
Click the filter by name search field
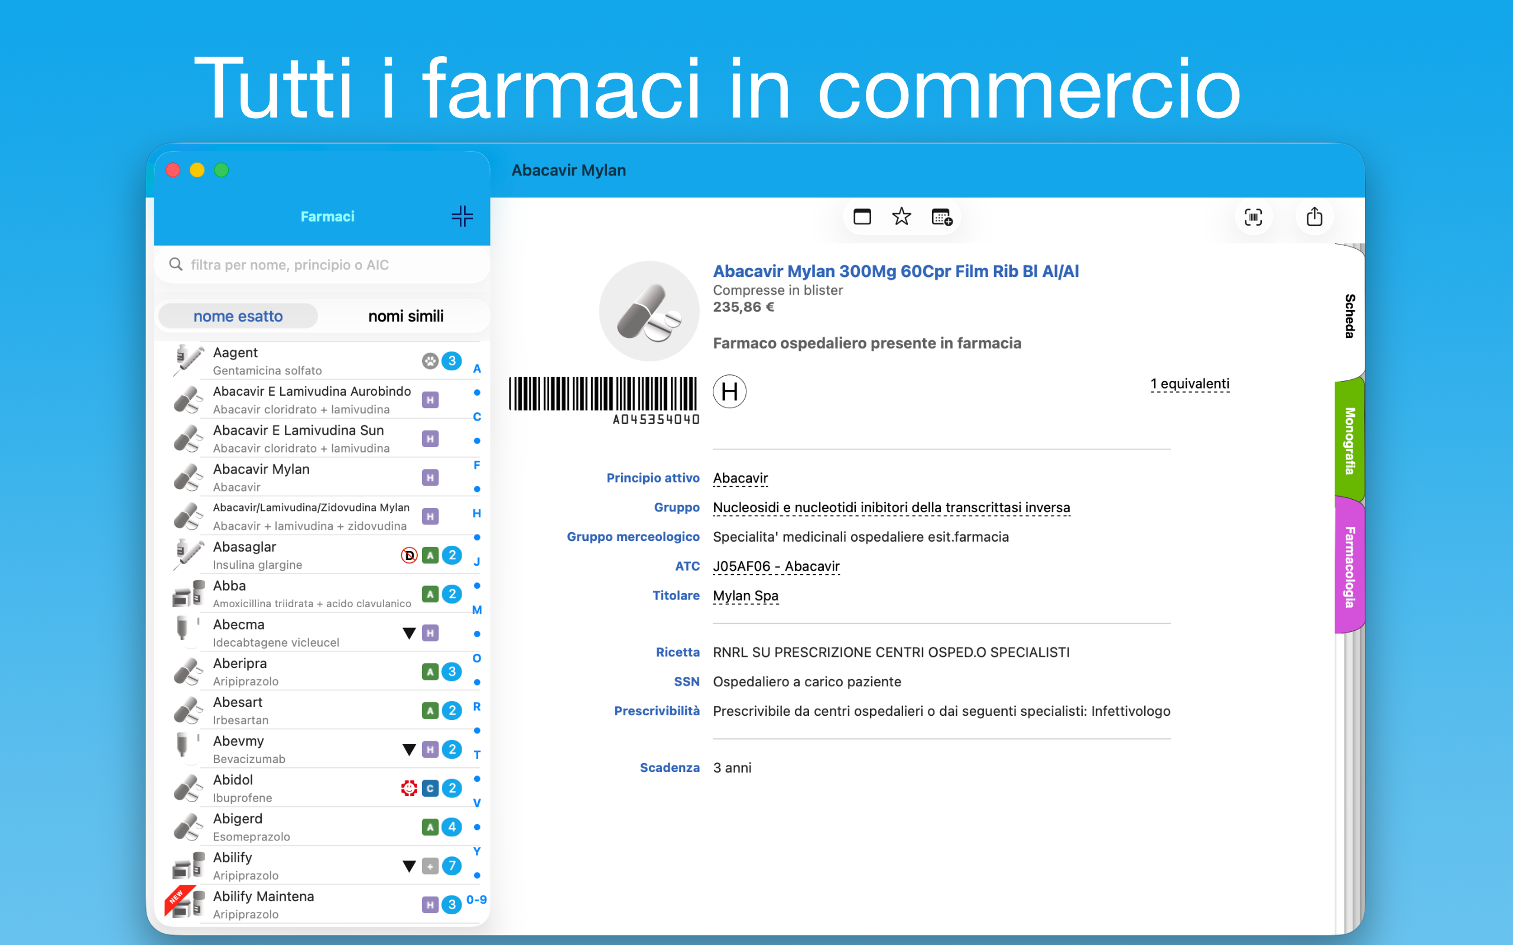(322, 265)
